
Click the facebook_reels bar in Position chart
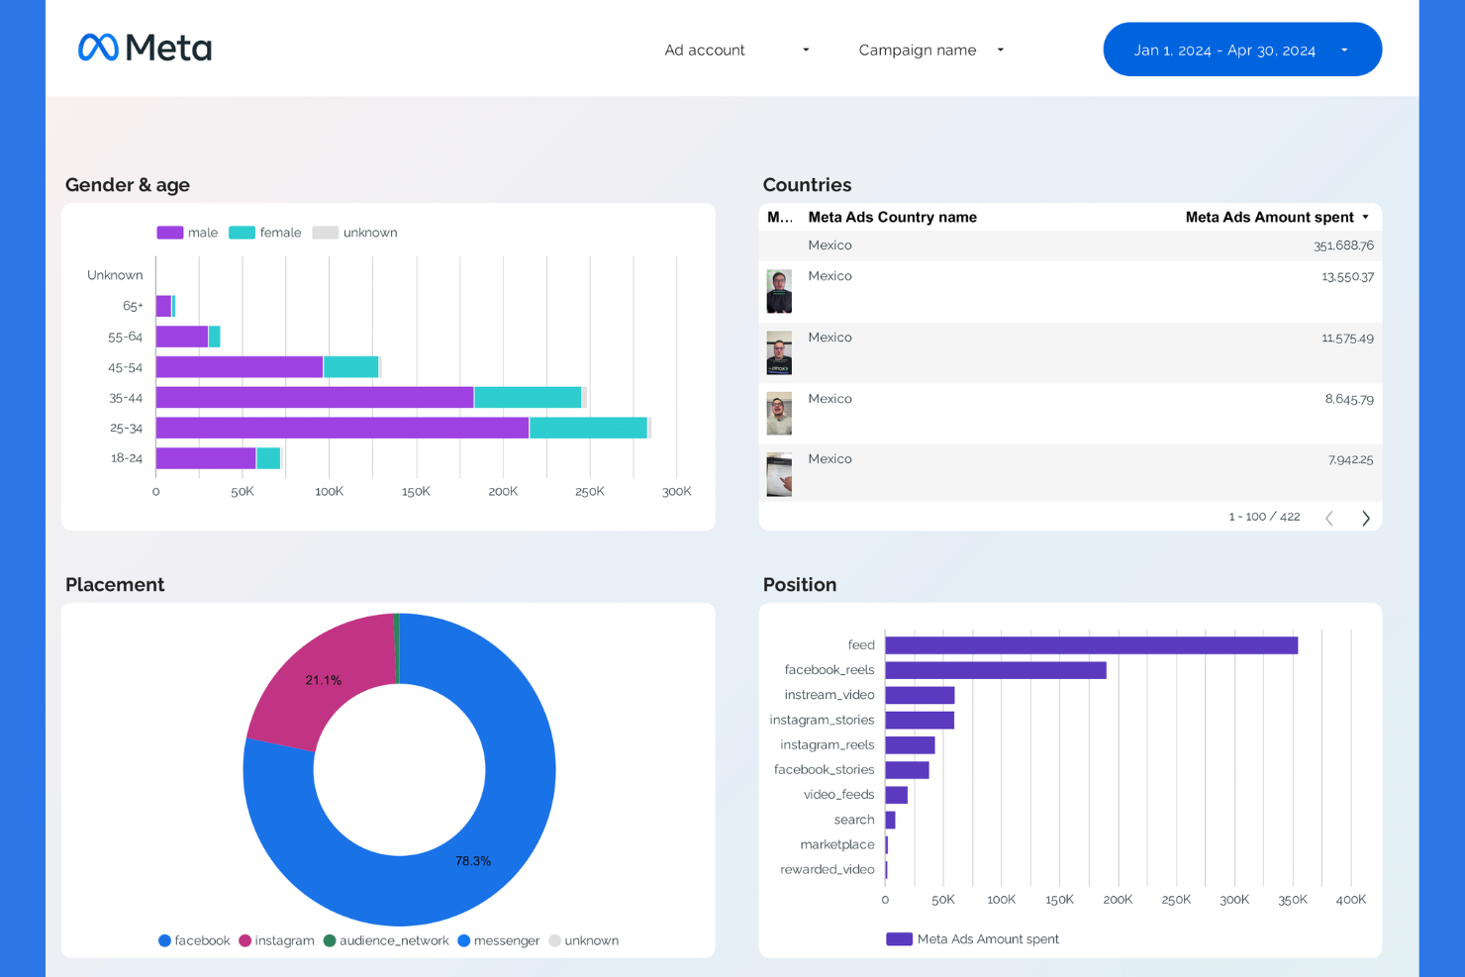pyautogui.click(x=996, y=670)
